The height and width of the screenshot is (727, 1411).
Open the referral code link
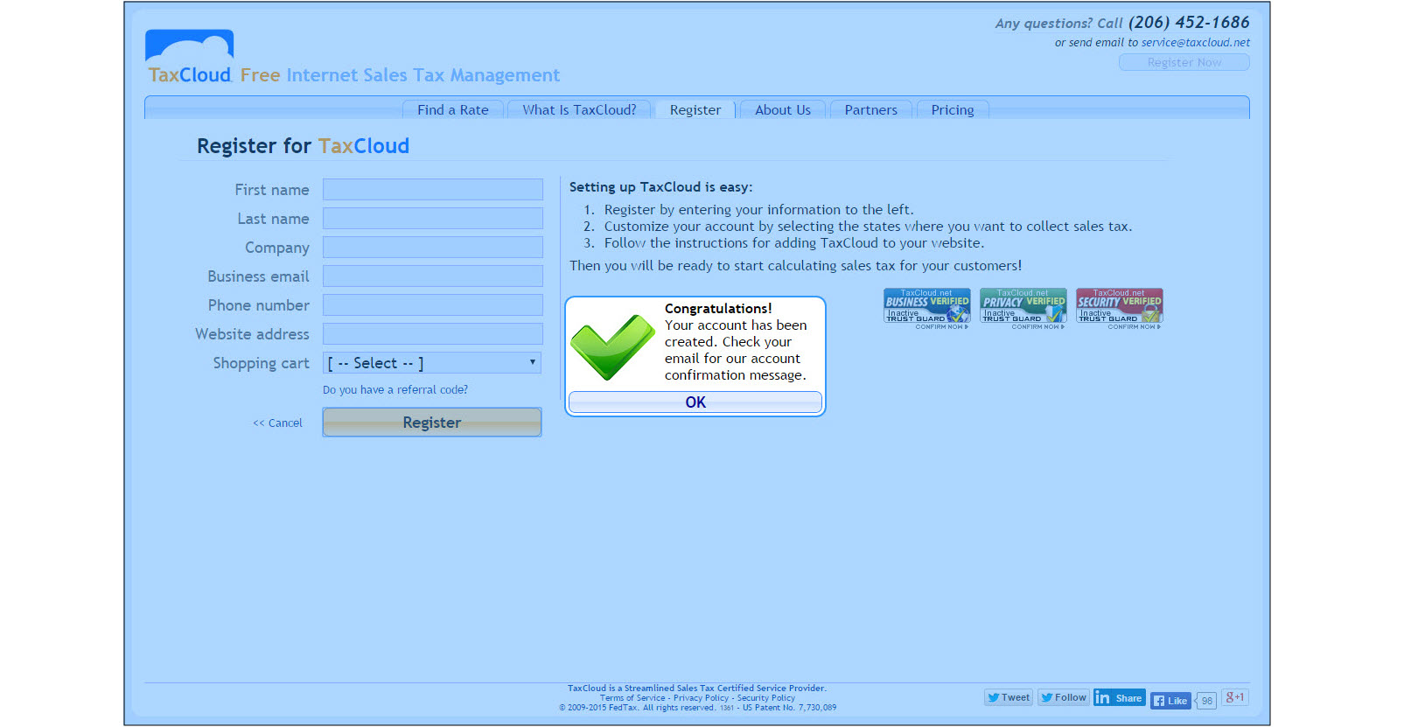pos(395,390)
